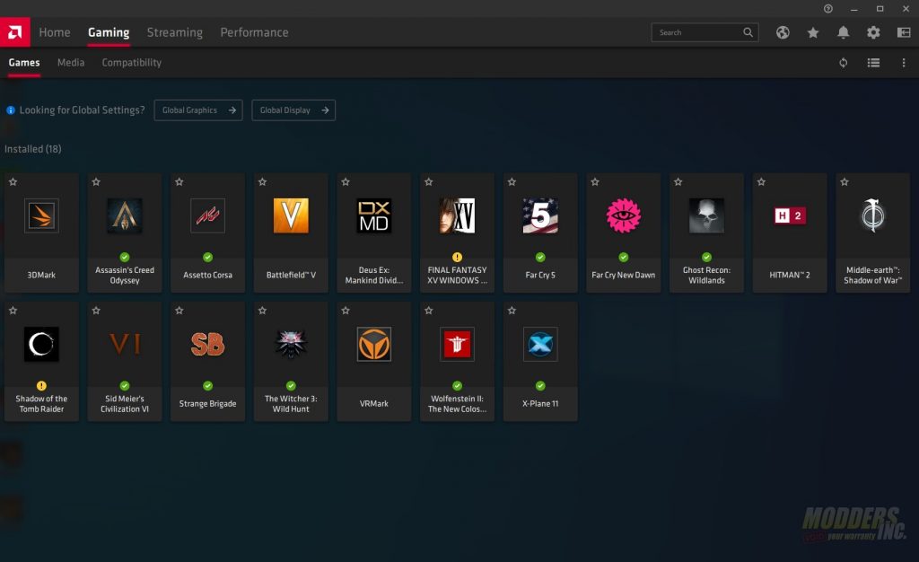919x562 pixels.
Task: Switch to list view
Action: [873, 63]
